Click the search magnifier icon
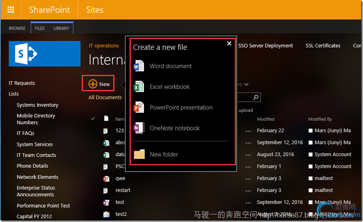The width and height of the screenshot is (363, 222). pyautogui.click(x=256, y=97)
